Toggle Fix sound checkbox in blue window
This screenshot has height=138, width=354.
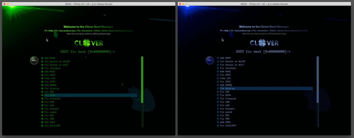pos(218,112)
